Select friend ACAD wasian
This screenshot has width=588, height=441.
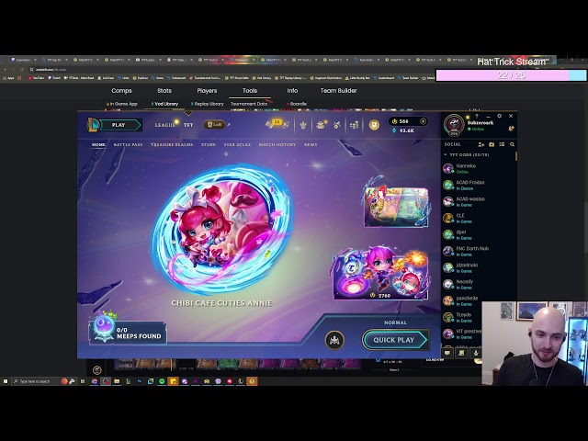[x=478, y=201]
